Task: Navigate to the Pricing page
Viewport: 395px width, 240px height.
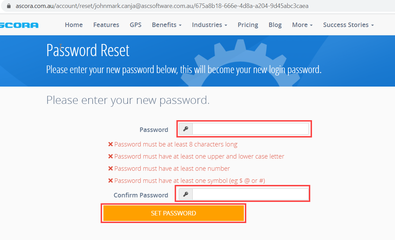Action: click(248, 25)
